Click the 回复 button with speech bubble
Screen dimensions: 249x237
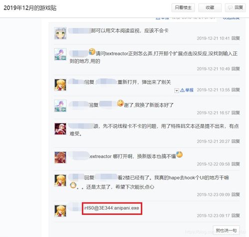pyautogui.click(x=236, y=7)
